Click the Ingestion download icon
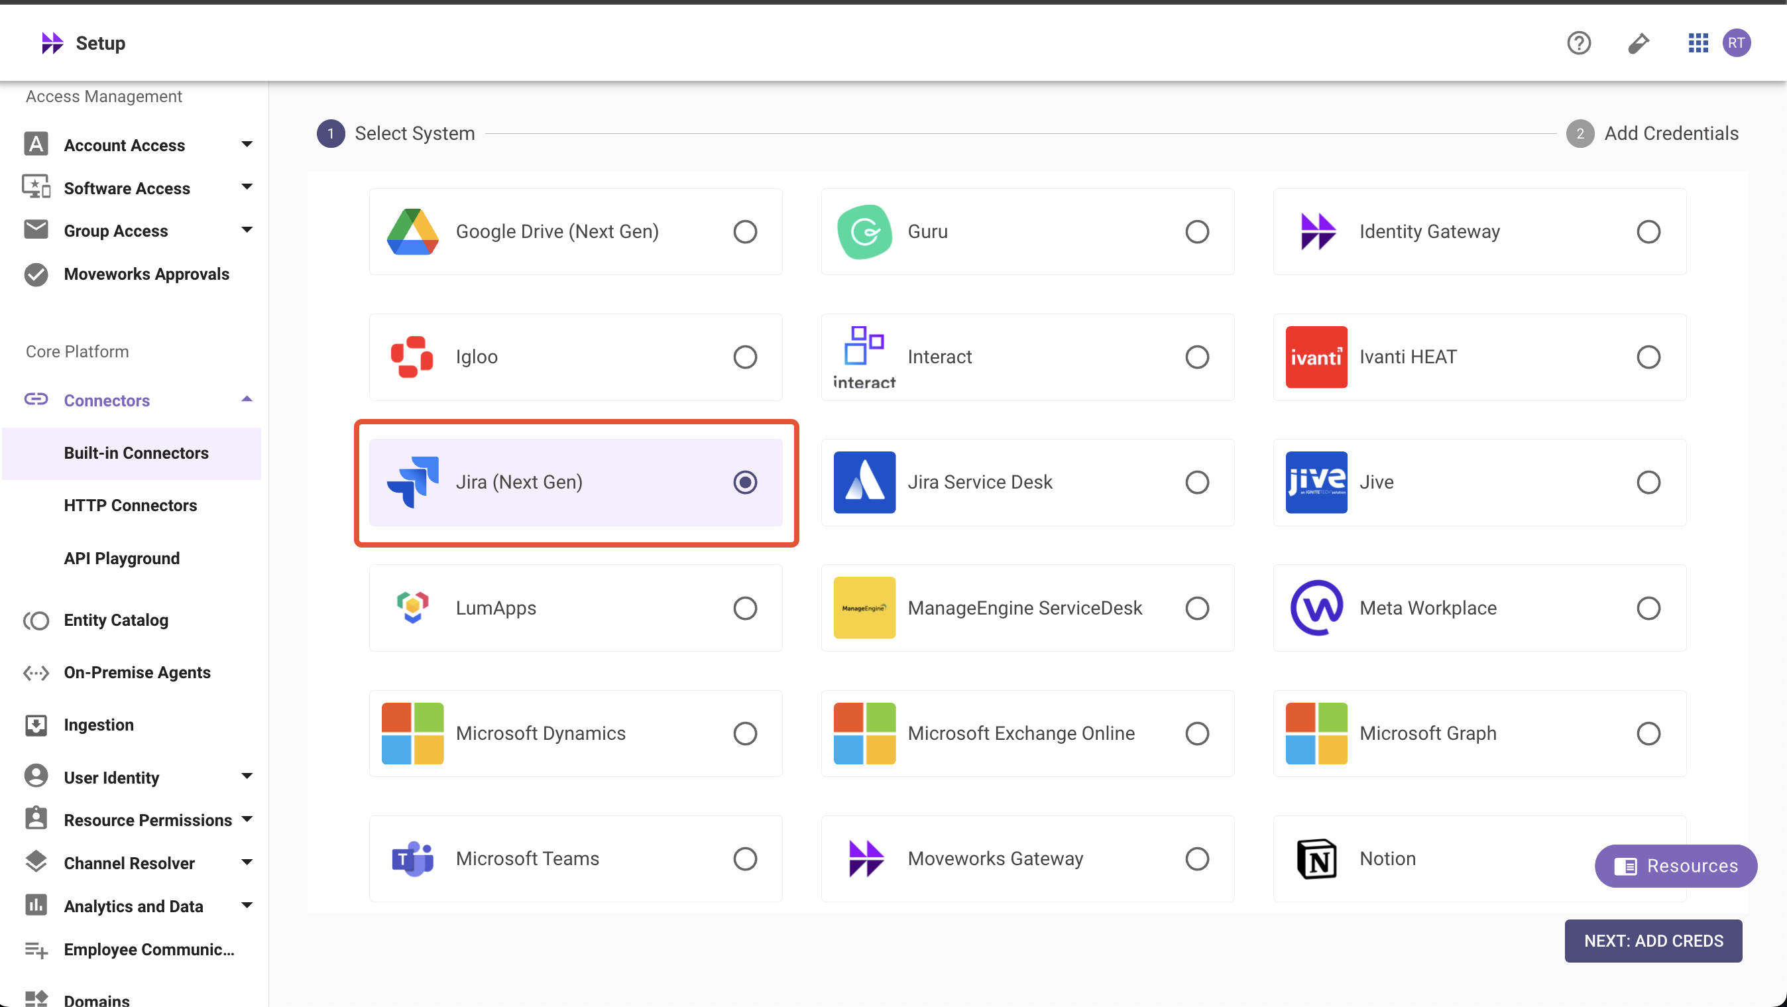This screenshot has height=1007, width=1787. (x=36, y=725)
